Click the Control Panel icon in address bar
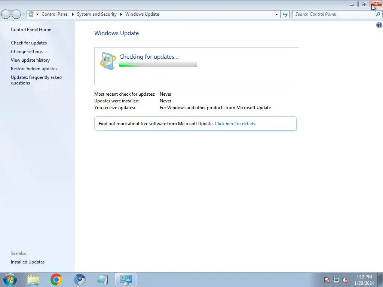The height and width of the screenshot is (287, 383). [31, 14]
